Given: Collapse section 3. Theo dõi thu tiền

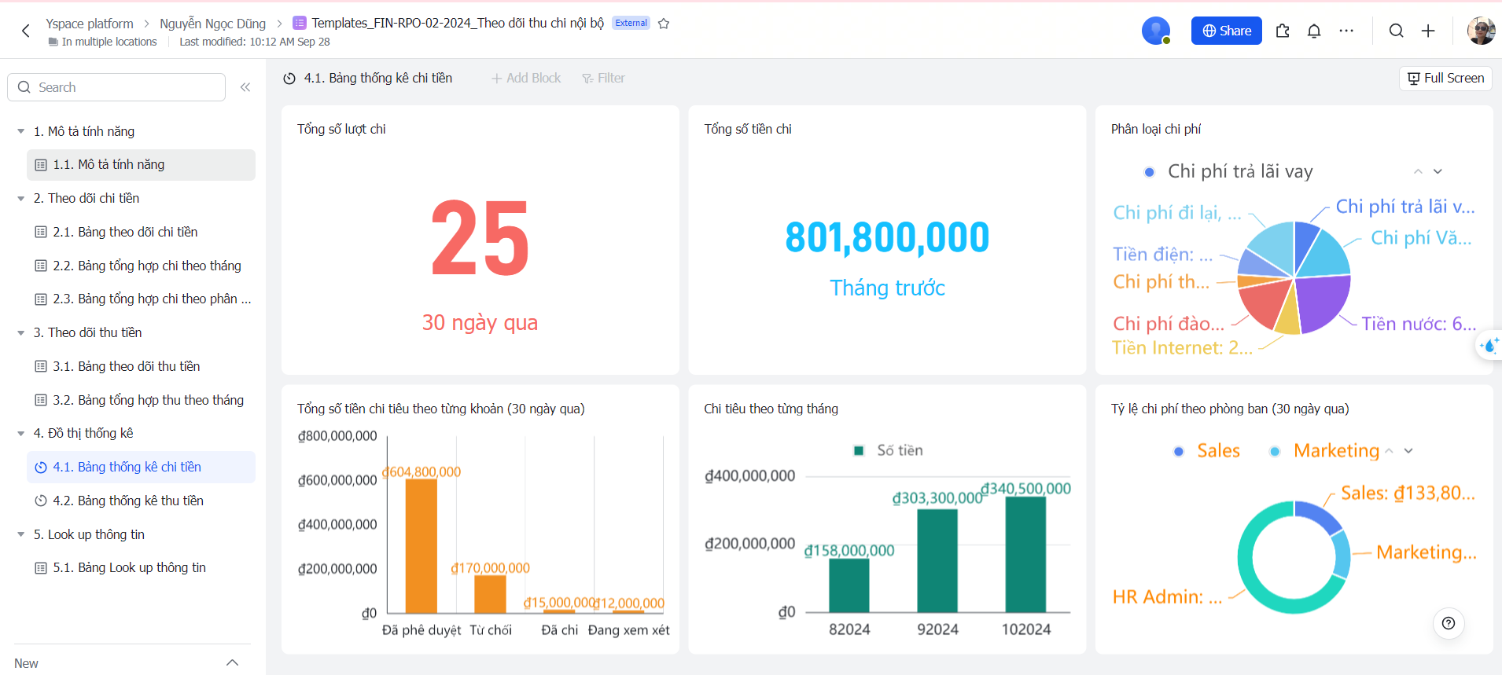Looking at the screenshot, I should click(21, 333).
